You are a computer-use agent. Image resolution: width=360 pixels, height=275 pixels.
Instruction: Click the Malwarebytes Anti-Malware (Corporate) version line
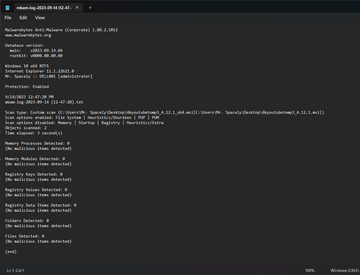[x=61, y=30]
